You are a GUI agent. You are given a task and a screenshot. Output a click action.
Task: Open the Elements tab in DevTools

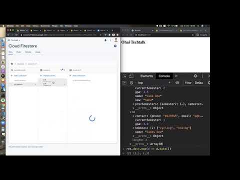tap(146, 76)
